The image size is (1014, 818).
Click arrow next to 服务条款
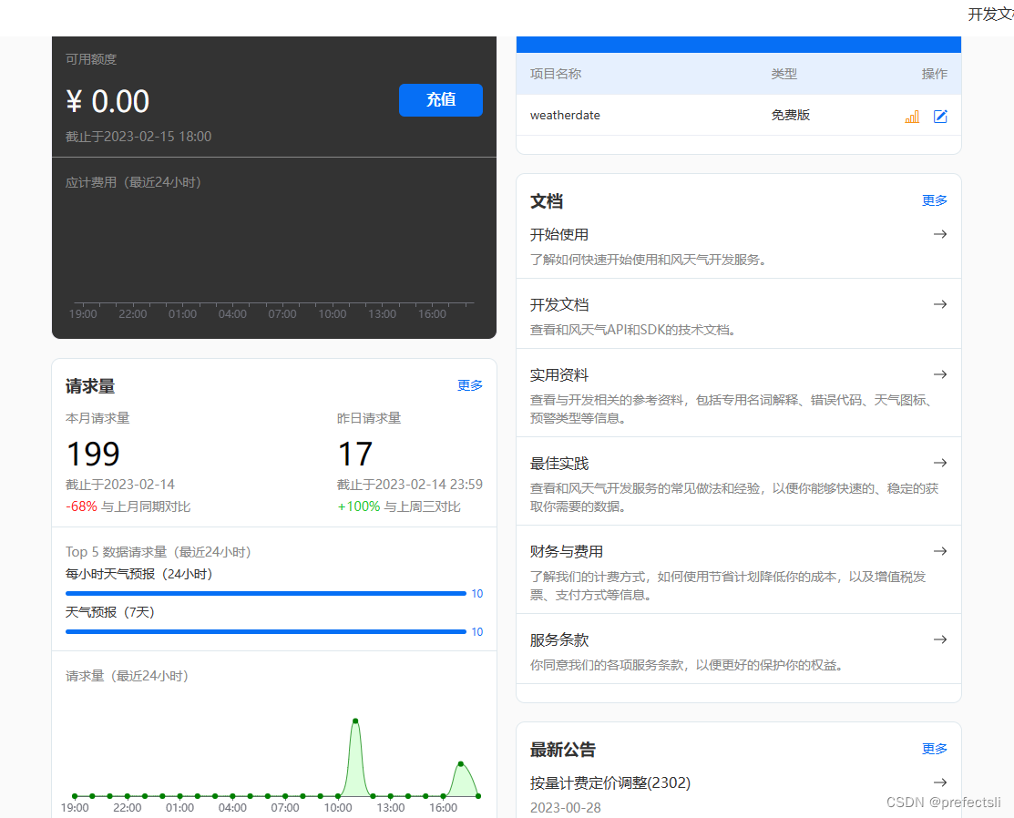(x=940, y=639)
